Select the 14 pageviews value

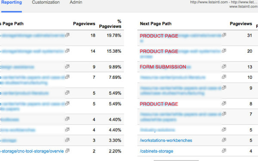tap(93, 51)
